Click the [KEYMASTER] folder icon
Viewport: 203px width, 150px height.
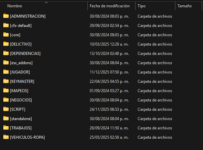6,81
